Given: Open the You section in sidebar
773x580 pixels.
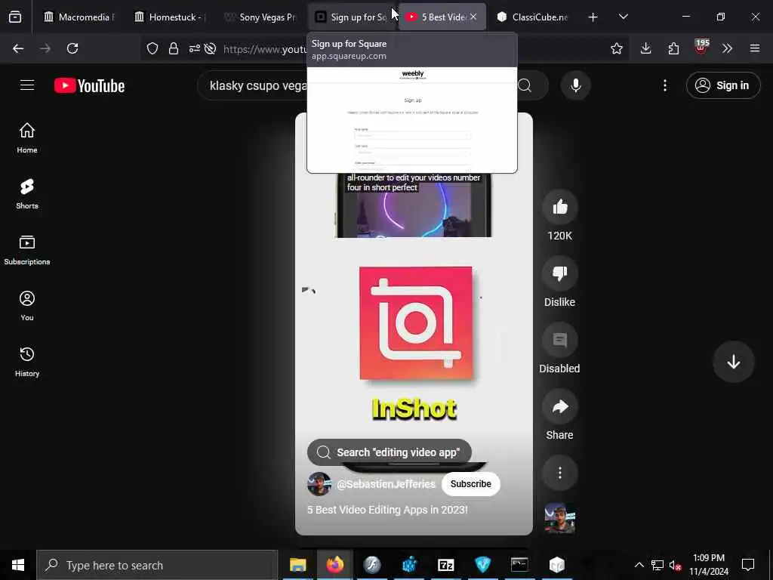Looking at the screenshot, I should pyautogui.click(x=27, y=306).
